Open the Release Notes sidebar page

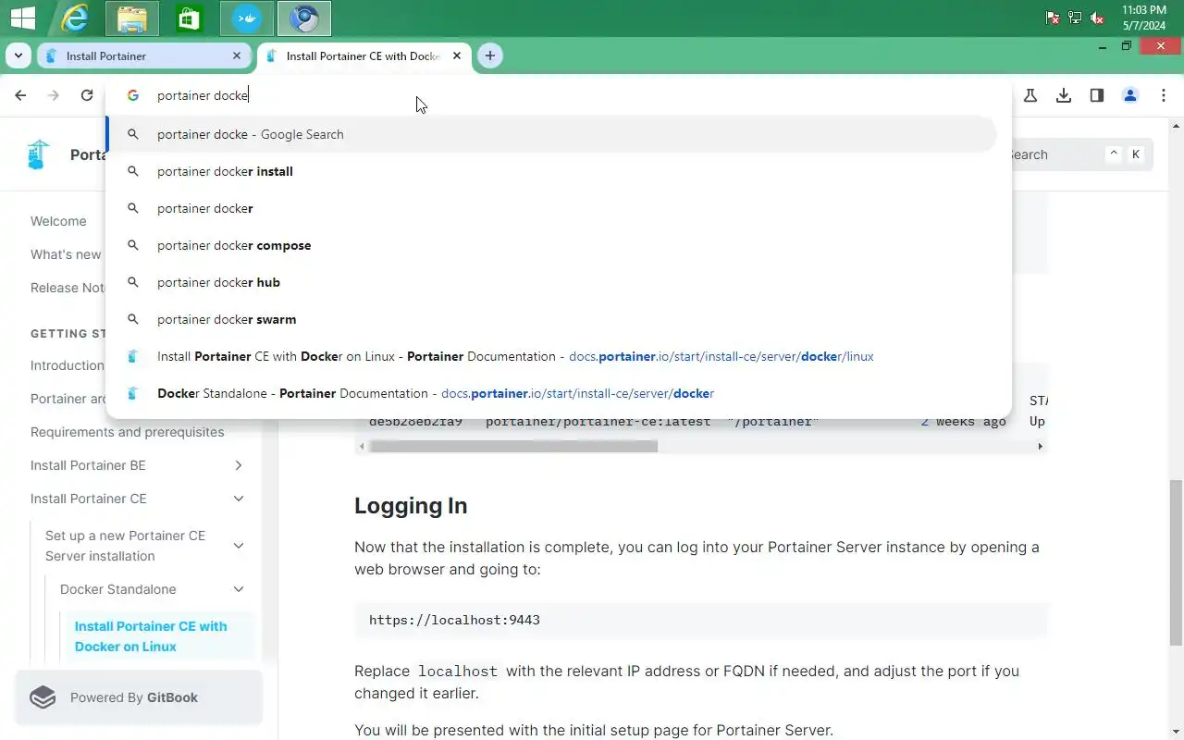[68, 288]
